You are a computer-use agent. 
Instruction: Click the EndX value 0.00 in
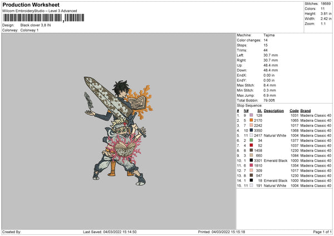[x=269, y=75]
